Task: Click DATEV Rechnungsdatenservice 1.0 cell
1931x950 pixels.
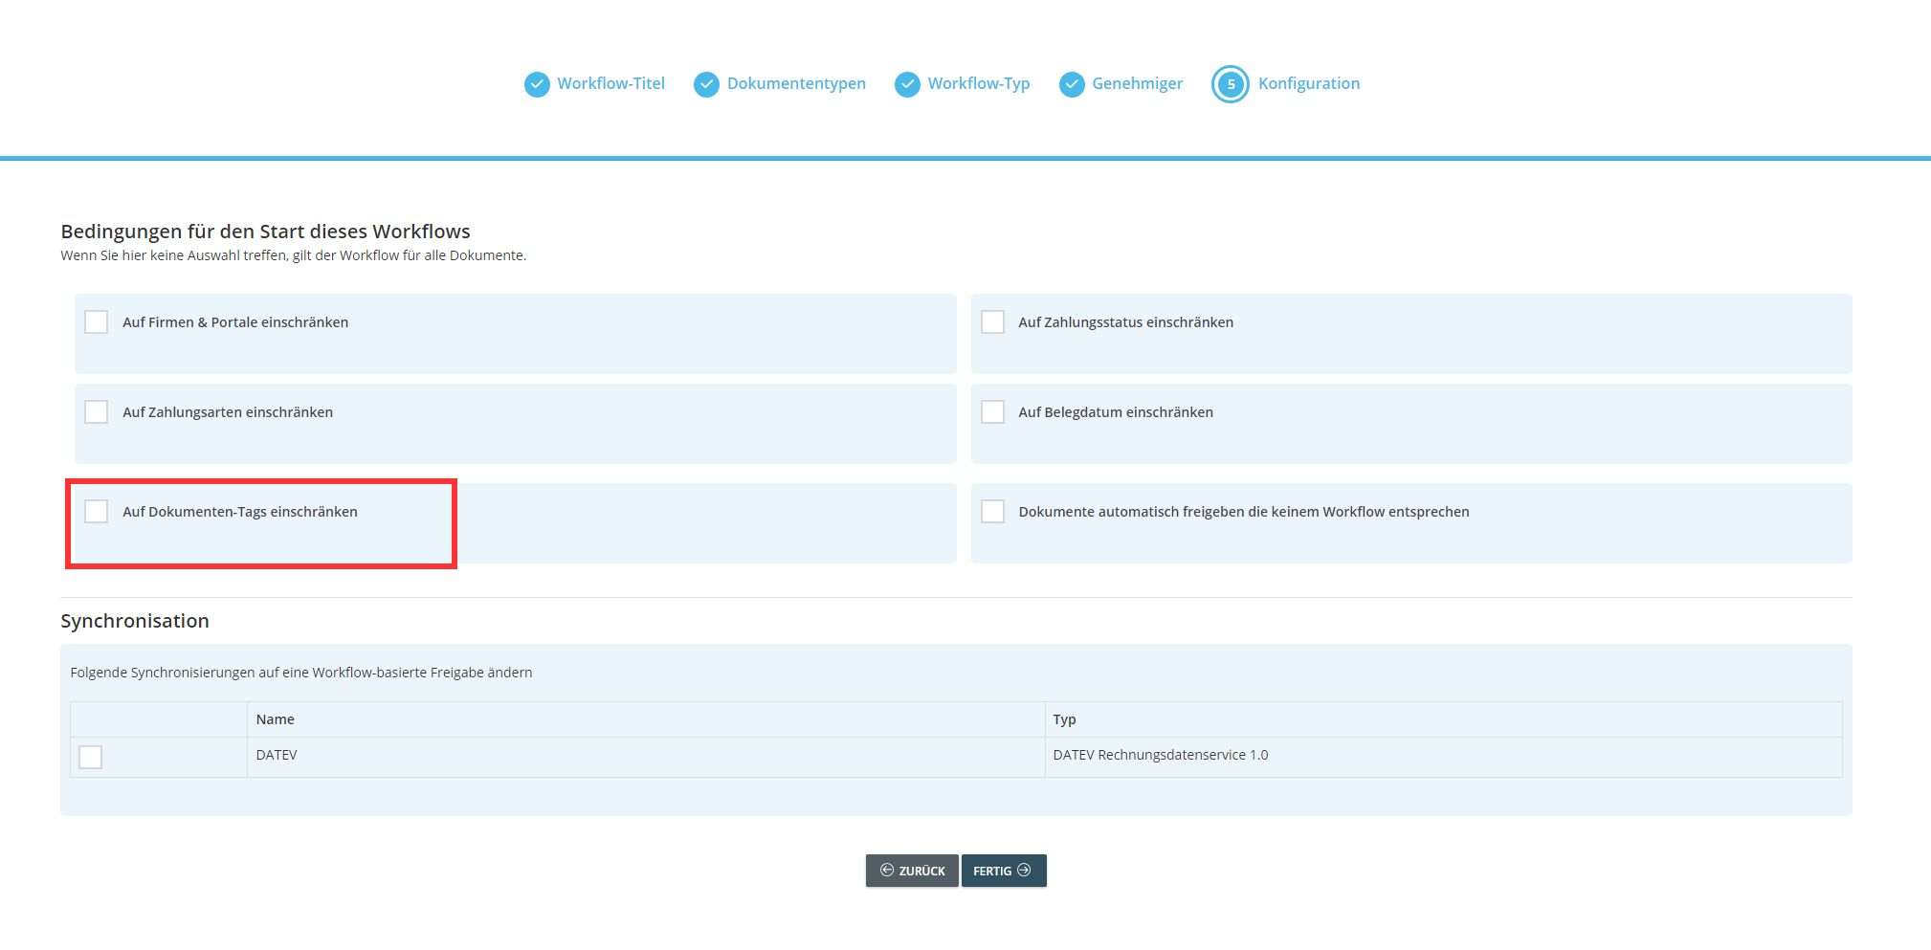Action: tap(1443, 757)
